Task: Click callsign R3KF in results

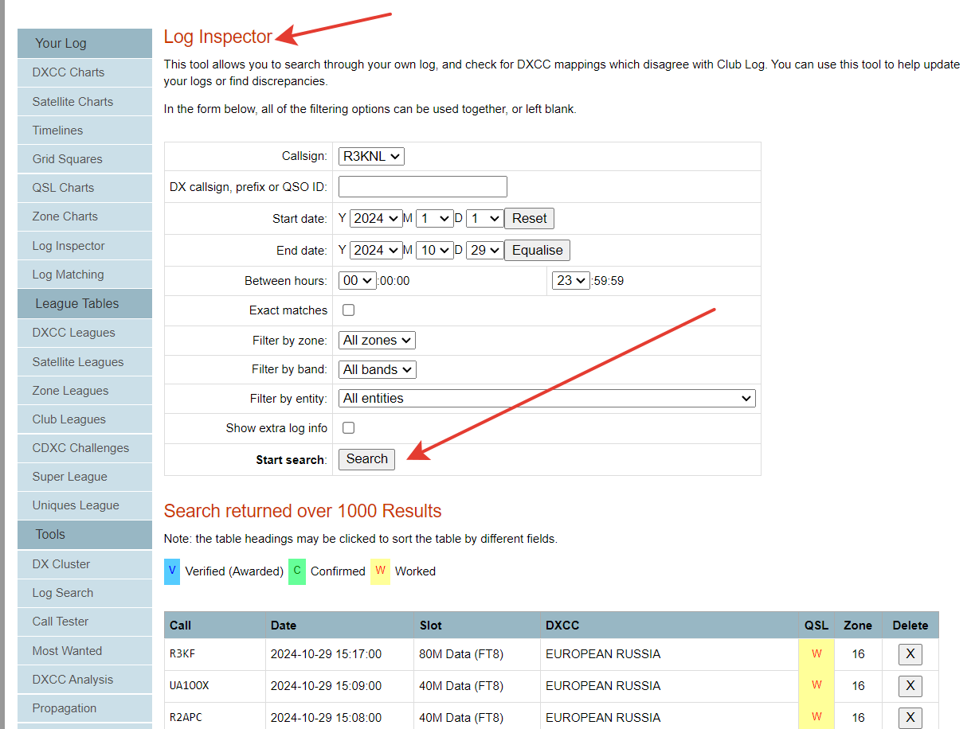Action: (182, 654)
